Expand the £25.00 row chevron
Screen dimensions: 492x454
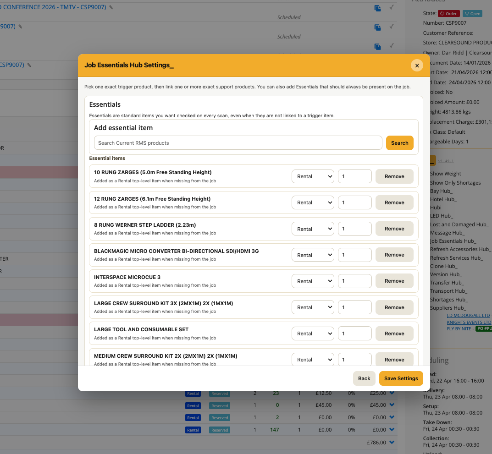point(392,393)
